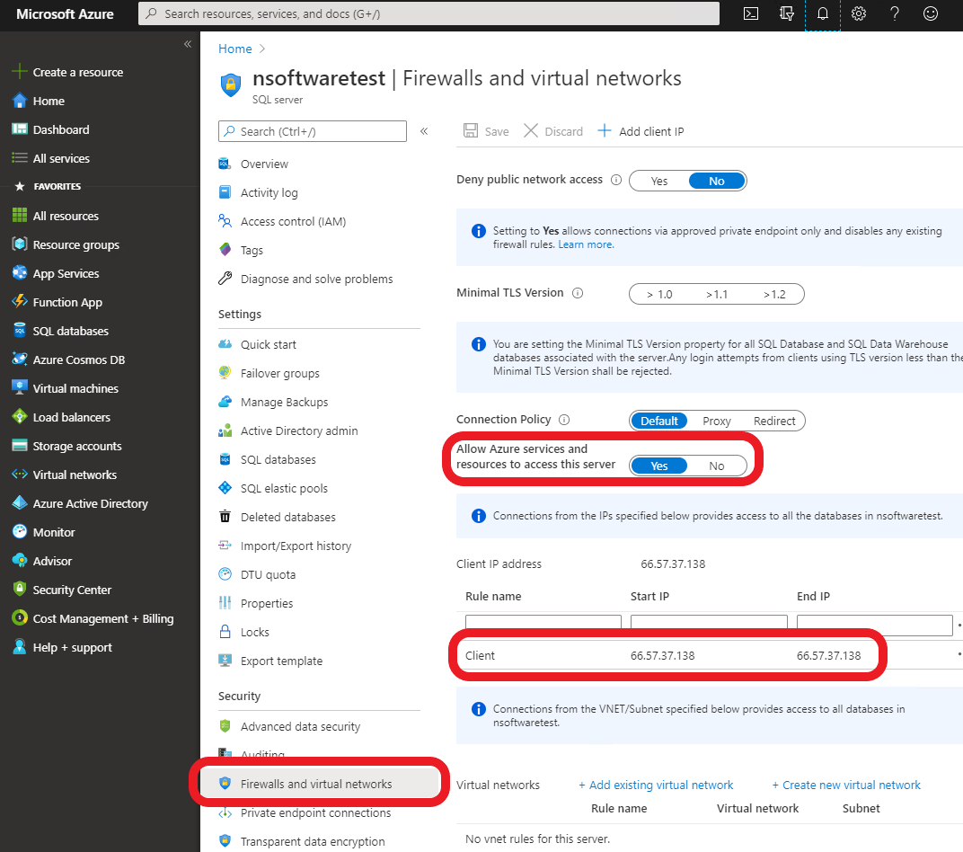Click the help question mark icon
The image size is (963, 852).
(895, 13)
